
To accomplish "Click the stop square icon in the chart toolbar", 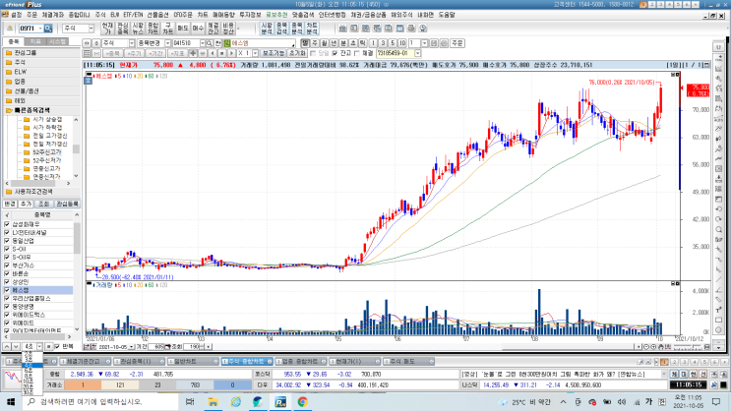I will tap(222, 54).
